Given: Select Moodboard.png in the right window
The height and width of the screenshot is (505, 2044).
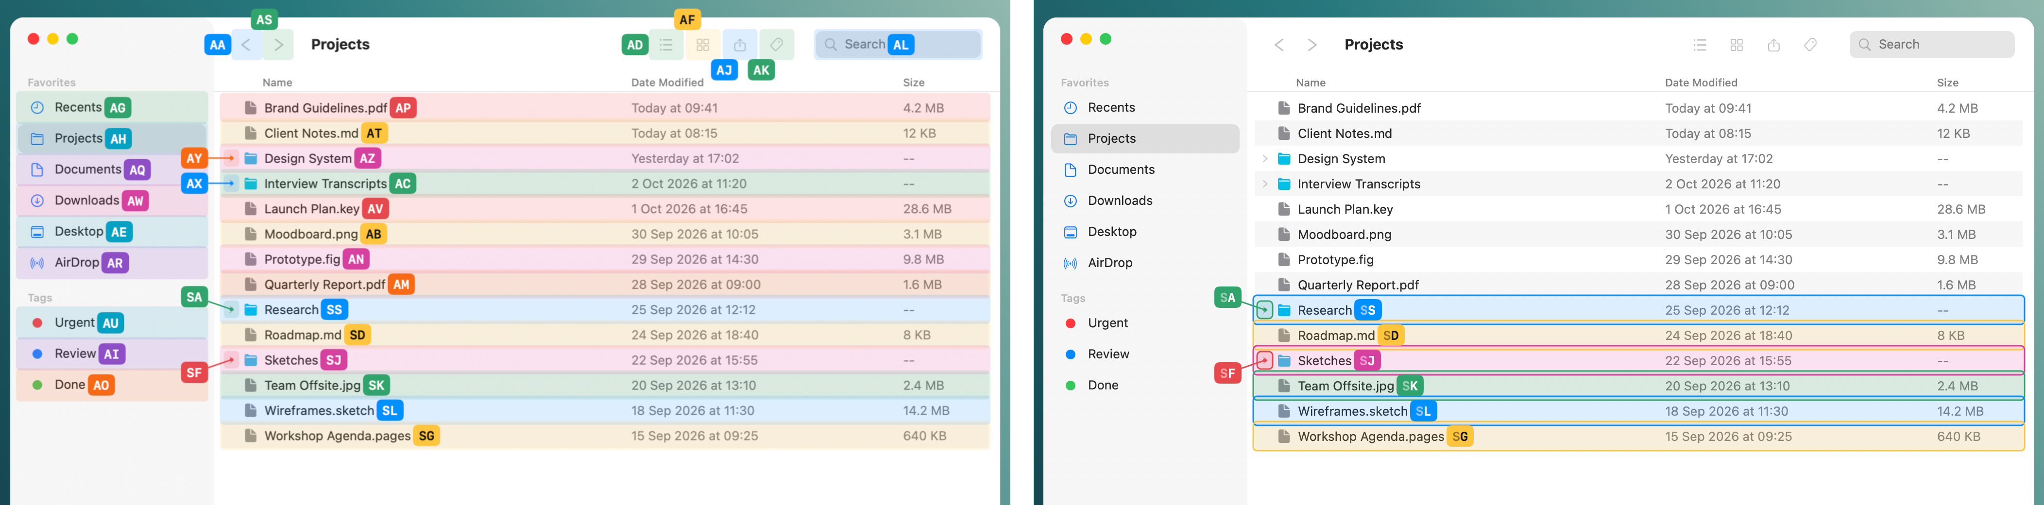Looking at the screenshot, I should pyautogui.click(x=1639, y=235).
